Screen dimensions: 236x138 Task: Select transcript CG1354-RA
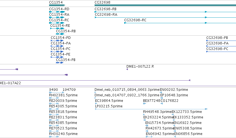[59, 15]
